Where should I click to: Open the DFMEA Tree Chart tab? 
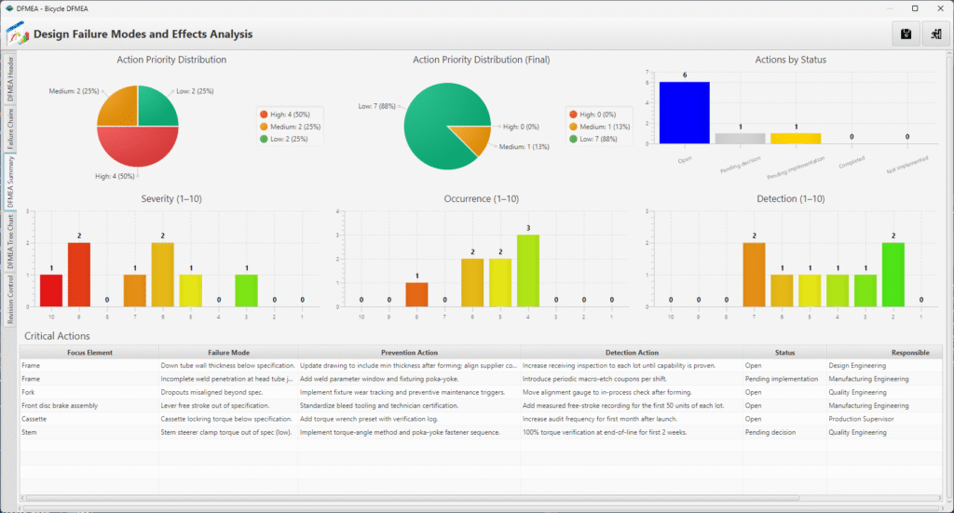click(x=10, y=241)
